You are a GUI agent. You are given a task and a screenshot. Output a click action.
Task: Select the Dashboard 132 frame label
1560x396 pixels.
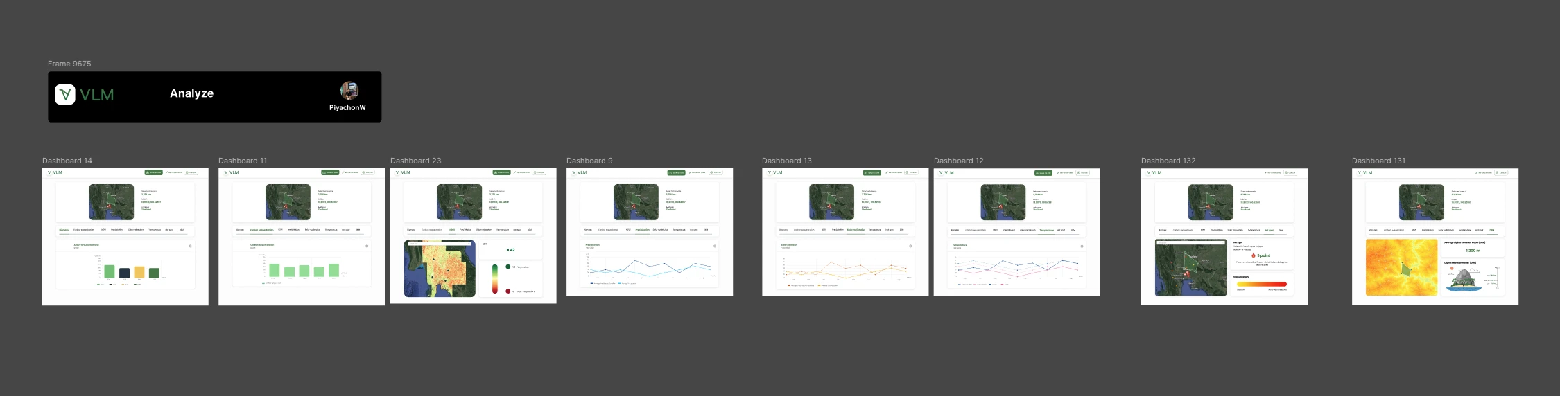1168,161
